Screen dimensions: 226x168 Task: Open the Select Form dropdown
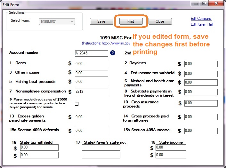tap(57, 22)
